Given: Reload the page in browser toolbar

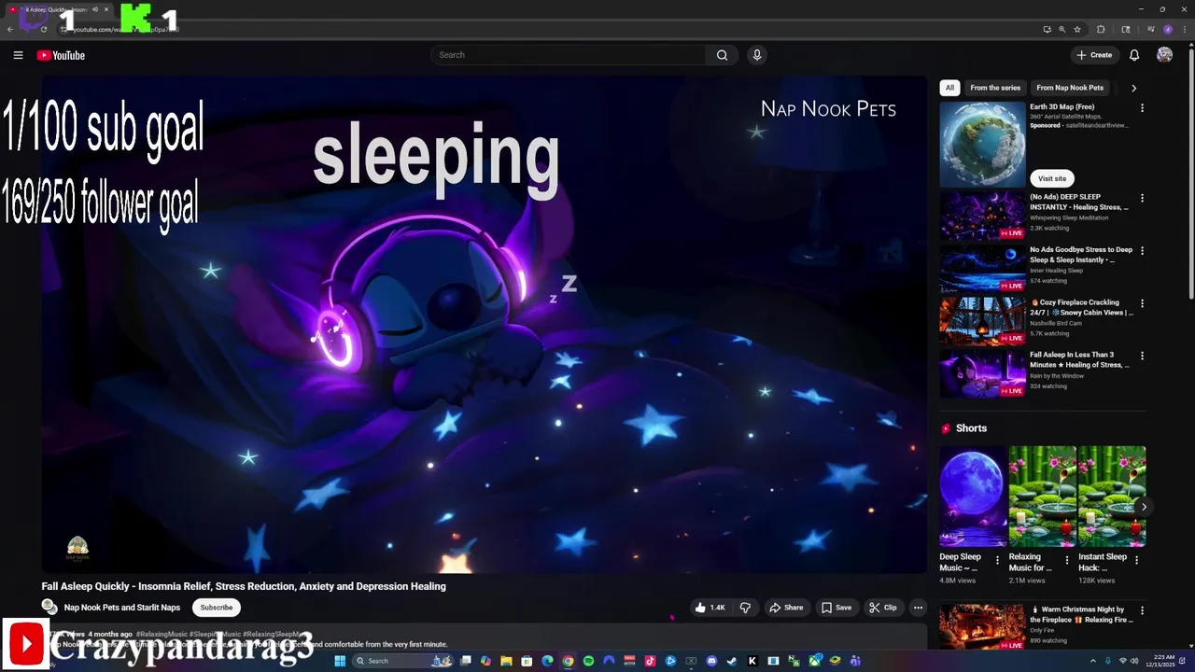Looking at the screenshot, I should (43, 29).
